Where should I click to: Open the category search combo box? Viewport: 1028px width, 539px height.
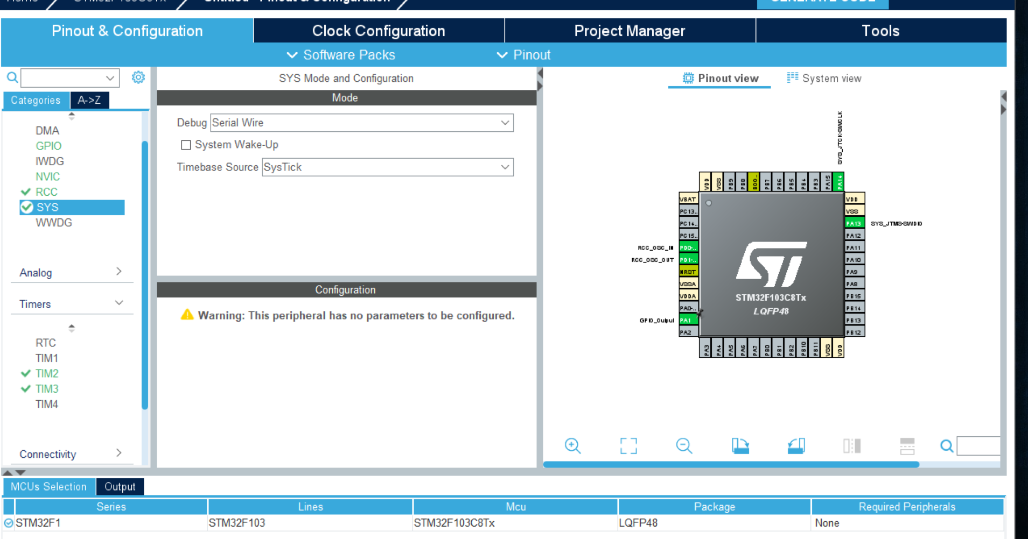(x=70, y=78)
